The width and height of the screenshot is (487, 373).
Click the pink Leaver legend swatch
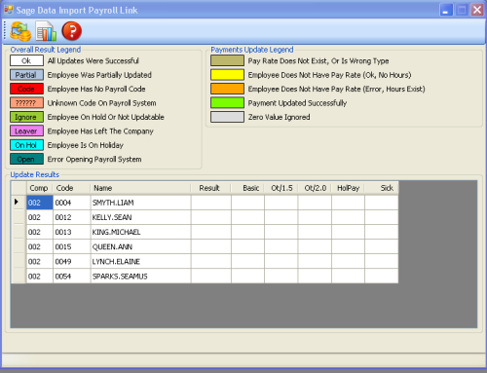pos(26,131)
